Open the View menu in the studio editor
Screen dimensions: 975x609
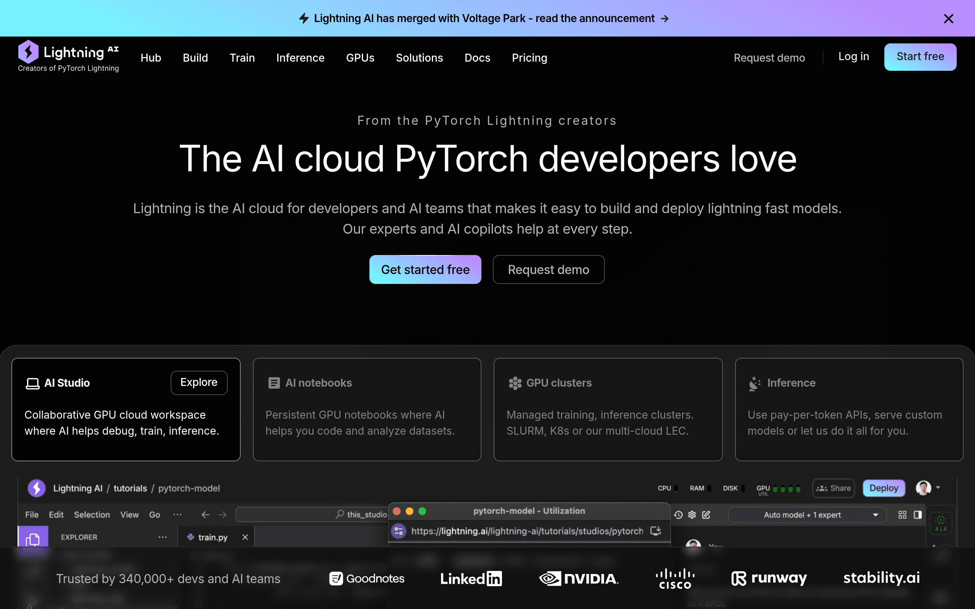point(129,514)
